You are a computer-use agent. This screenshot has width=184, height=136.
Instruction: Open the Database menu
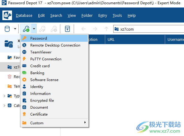(24, 16)
